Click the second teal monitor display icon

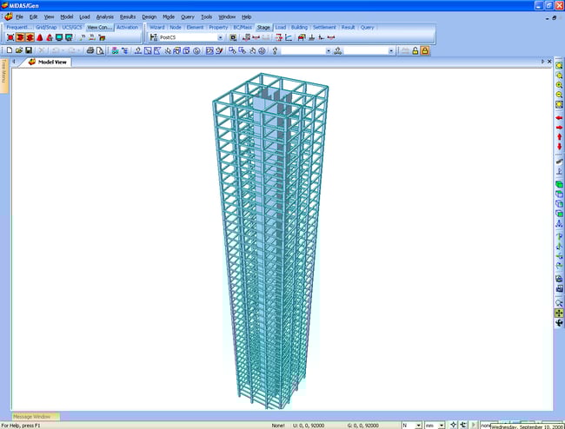pyautogui.click(x=69, y=37)
